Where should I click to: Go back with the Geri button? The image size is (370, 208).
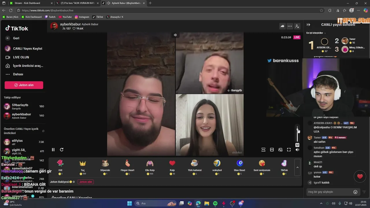pyautogui.click(x=12, y=38)
